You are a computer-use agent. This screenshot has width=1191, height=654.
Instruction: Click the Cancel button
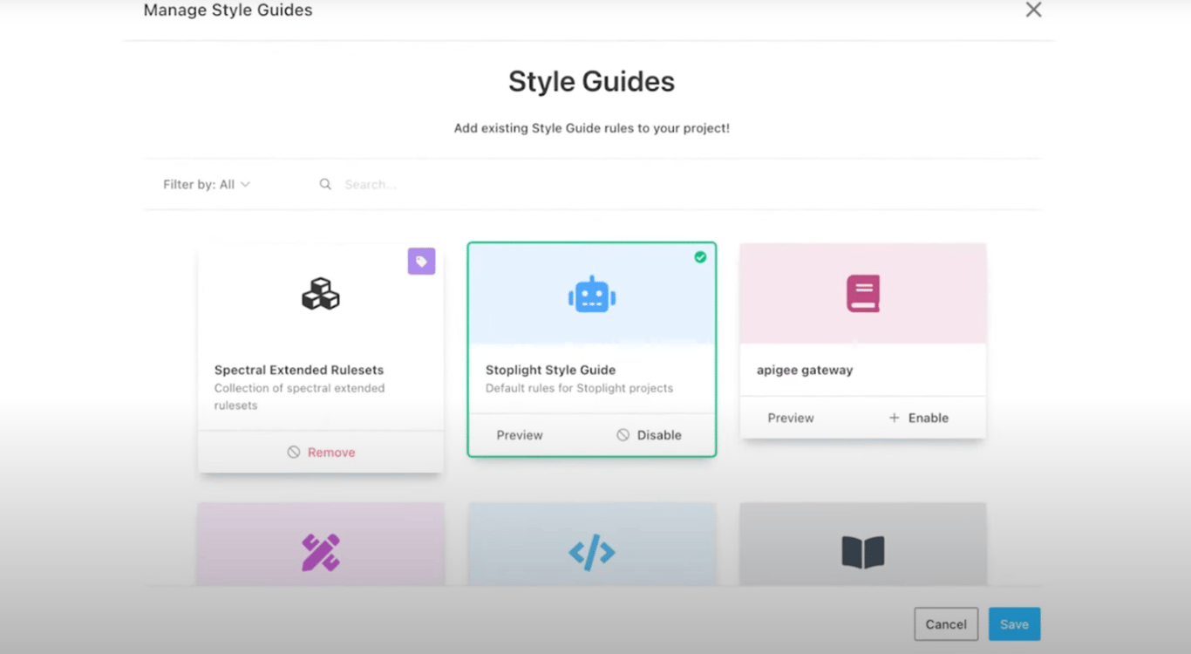(x=946, y=624)
